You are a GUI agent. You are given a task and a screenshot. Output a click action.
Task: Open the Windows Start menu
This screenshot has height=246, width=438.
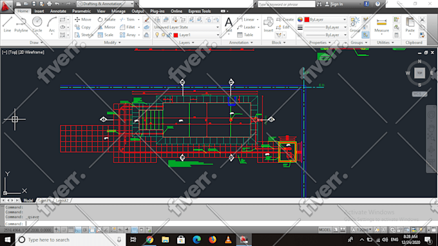(8, 240)
